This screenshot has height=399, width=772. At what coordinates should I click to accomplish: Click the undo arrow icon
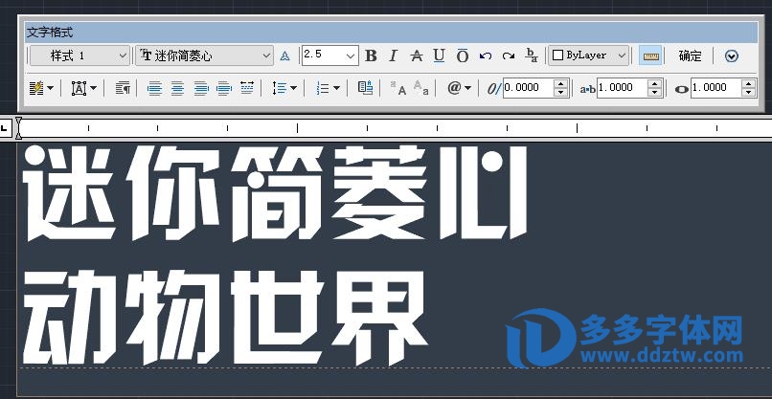click(x=486, y=56)
